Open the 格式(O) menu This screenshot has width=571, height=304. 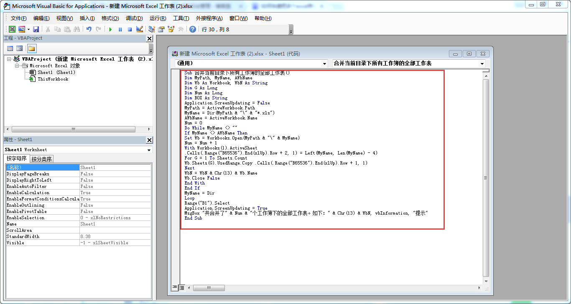pyautogui.click(x=110, y=18)
